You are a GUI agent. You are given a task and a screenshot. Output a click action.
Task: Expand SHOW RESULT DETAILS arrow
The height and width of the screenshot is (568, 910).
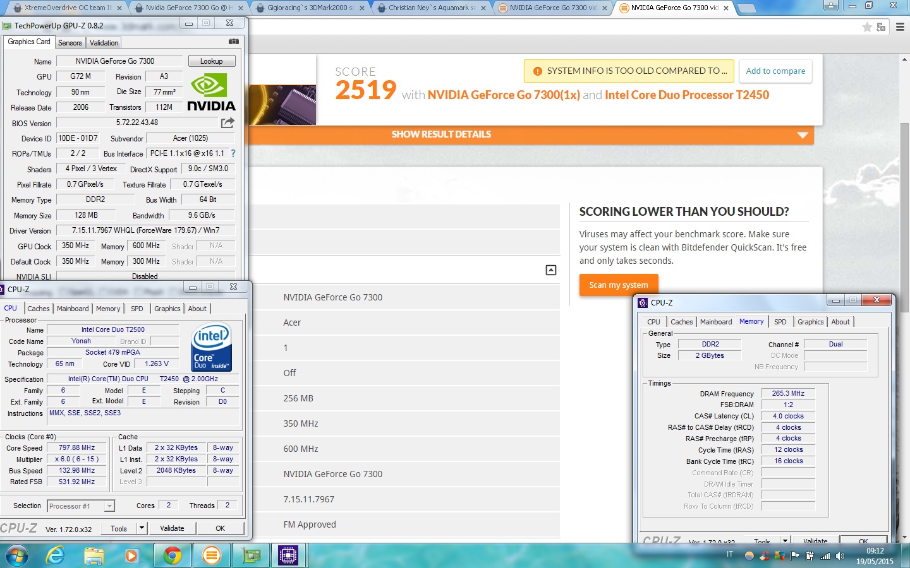pyautogui.click(x=803, y=135)
